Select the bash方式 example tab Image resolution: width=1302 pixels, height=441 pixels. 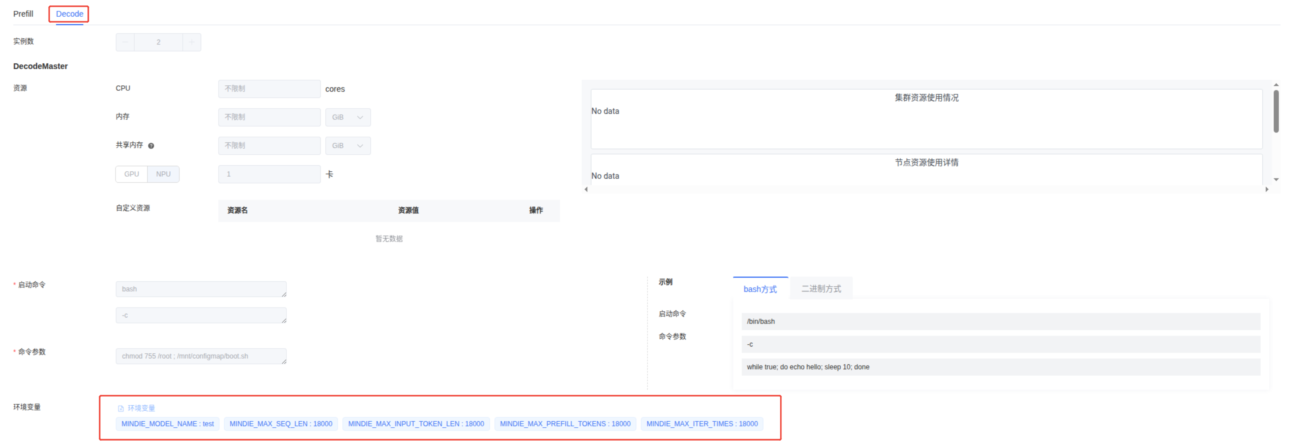tap(760, 289)
